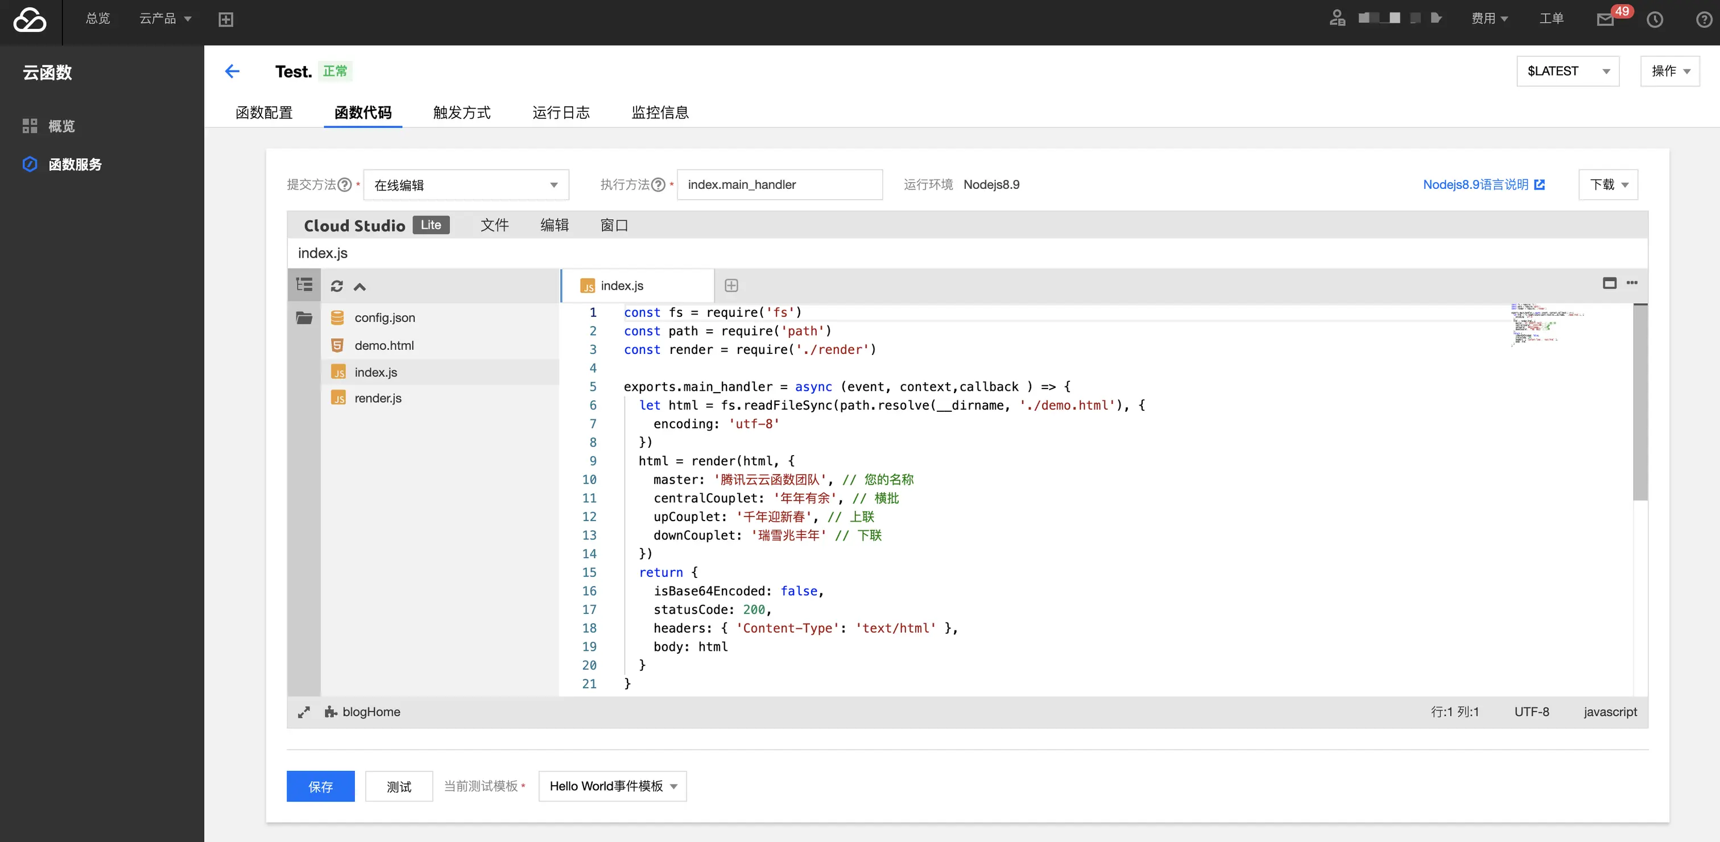Image resolution: width=1720 pixels, height=842 pixels.
Task: Open the Hello World事件模板 dropdown
Action: pos(611,786)
